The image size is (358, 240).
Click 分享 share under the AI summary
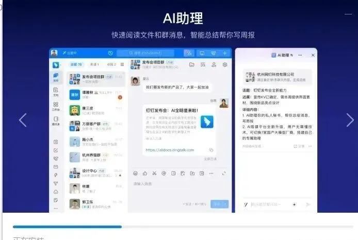pyautogui.click(x=299, y=146)
